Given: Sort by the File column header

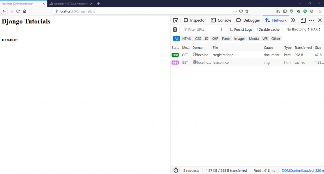Looking at the screenshot, I should point(237,48).
